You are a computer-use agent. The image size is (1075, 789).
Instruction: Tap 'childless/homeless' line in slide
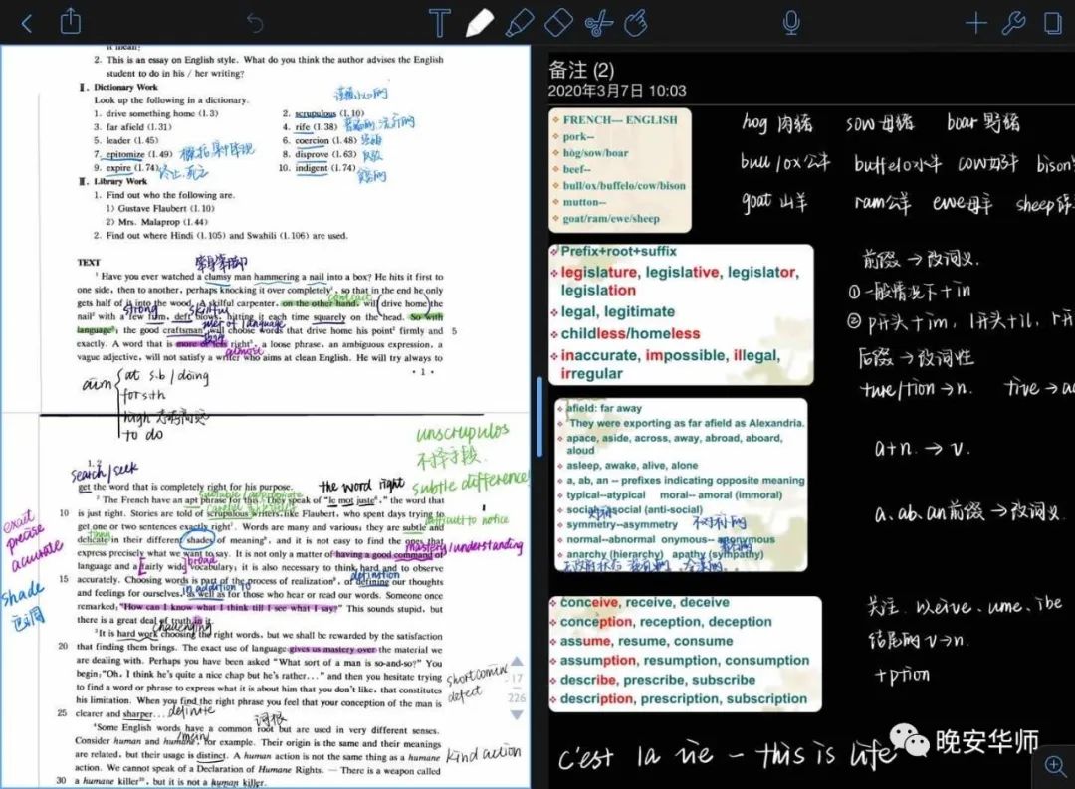click(630, 334)
